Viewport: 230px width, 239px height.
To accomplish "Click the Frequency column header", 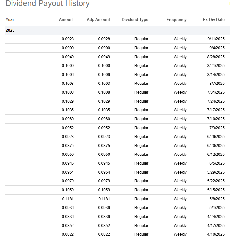I will [x=176, y=20].
